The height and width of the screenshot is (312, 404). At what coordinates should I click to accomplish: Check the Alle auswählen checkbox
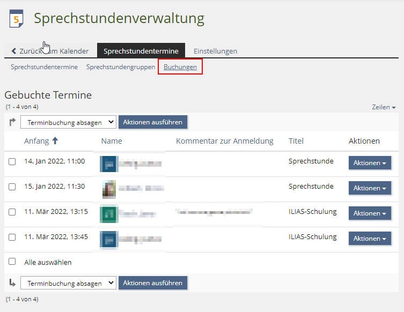pyautogui.click(x=12, y=262)
